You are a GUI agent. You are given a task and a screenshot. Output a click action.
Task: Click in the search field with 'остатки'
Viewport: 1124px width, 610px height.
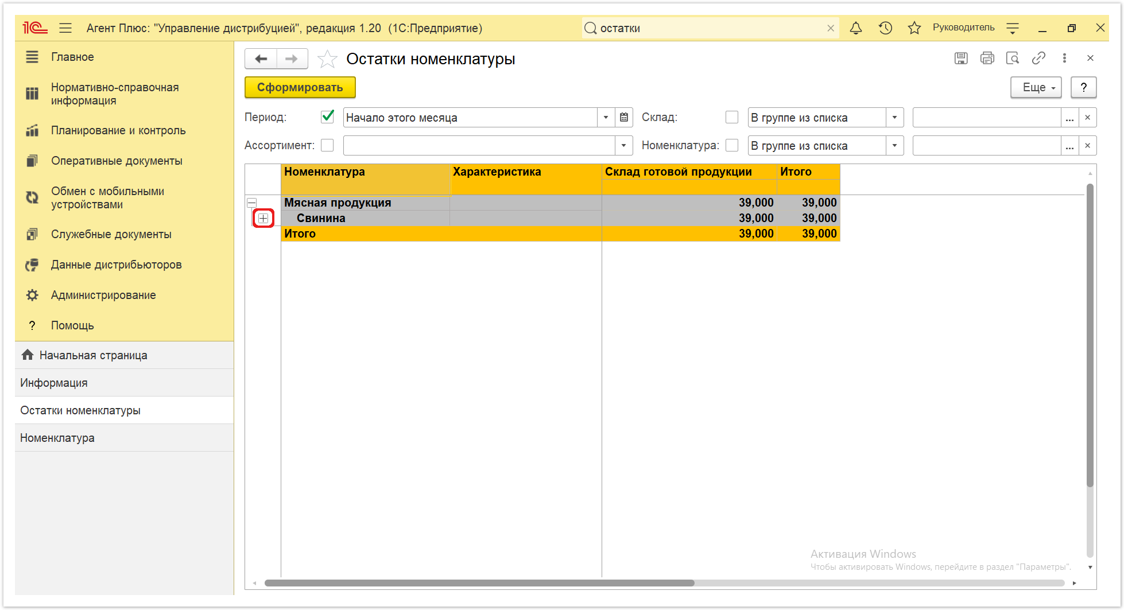[711, 28]
